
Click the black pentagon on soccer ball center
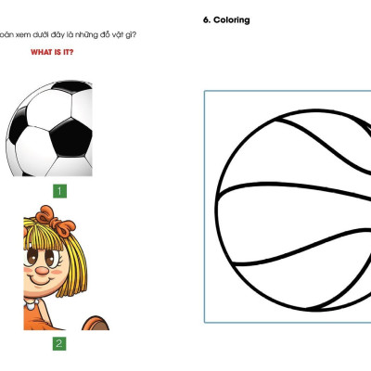coord(70,138)
